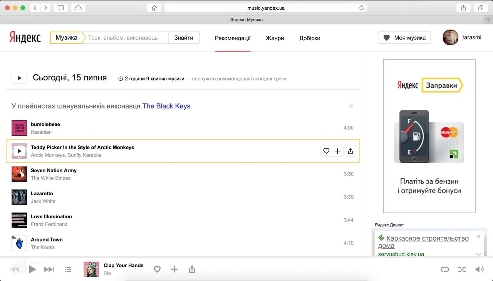Focus the track, album, artist search field

coord(126,38)
